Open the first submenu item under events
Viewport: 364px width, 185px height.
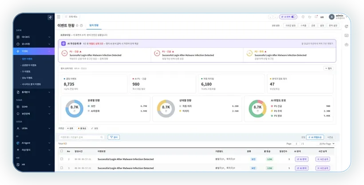coord(27,59)
